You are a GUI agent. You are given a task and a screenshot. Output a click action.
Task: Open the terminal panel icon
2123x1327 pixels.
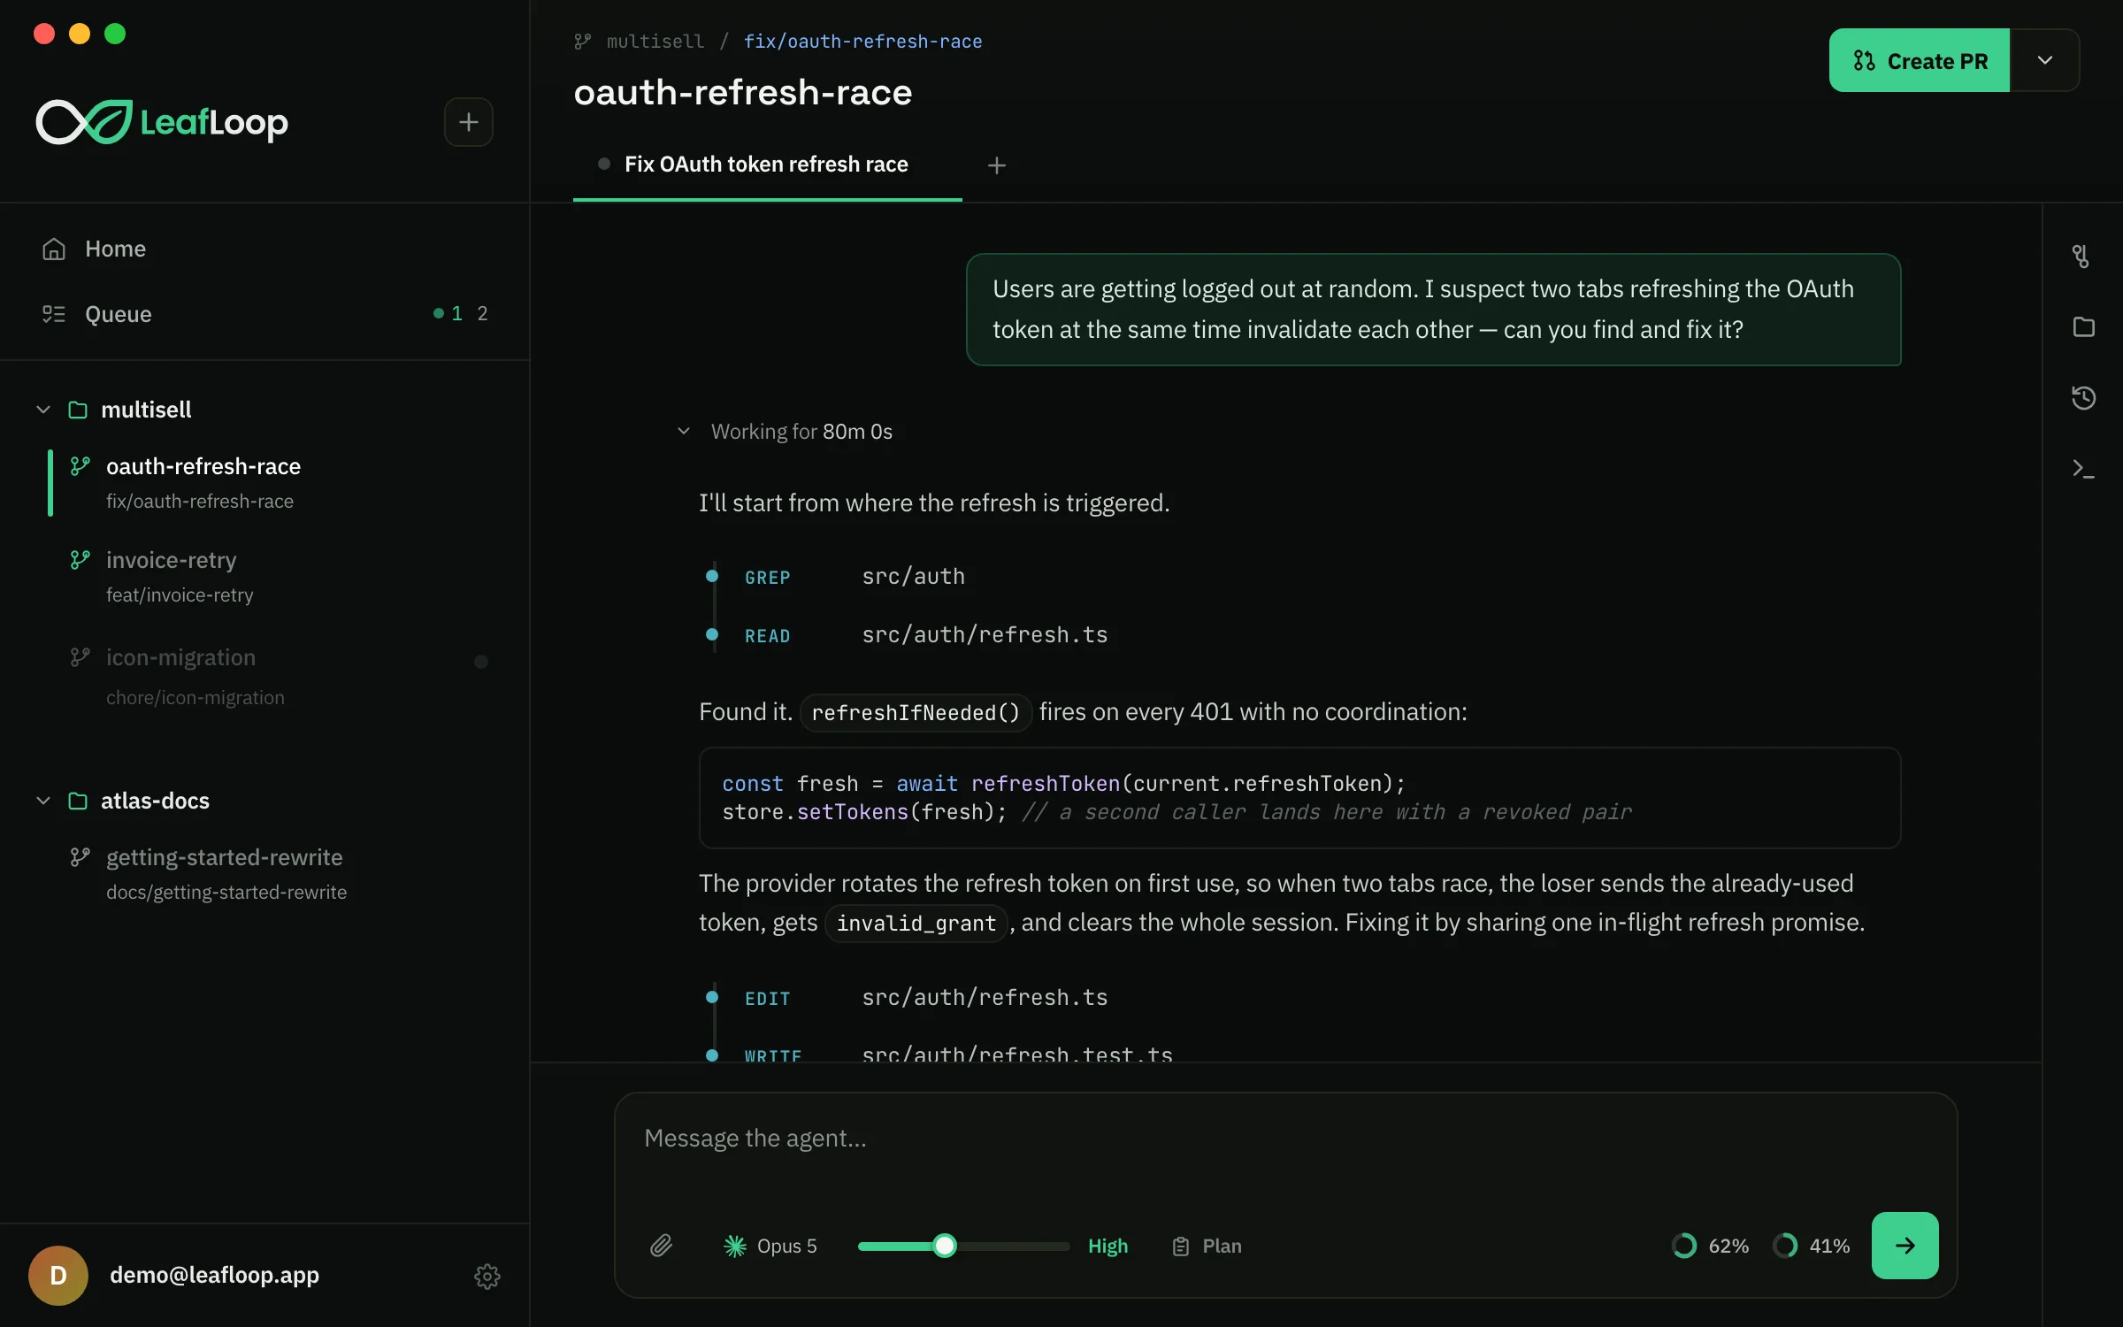pos(2082,469)
